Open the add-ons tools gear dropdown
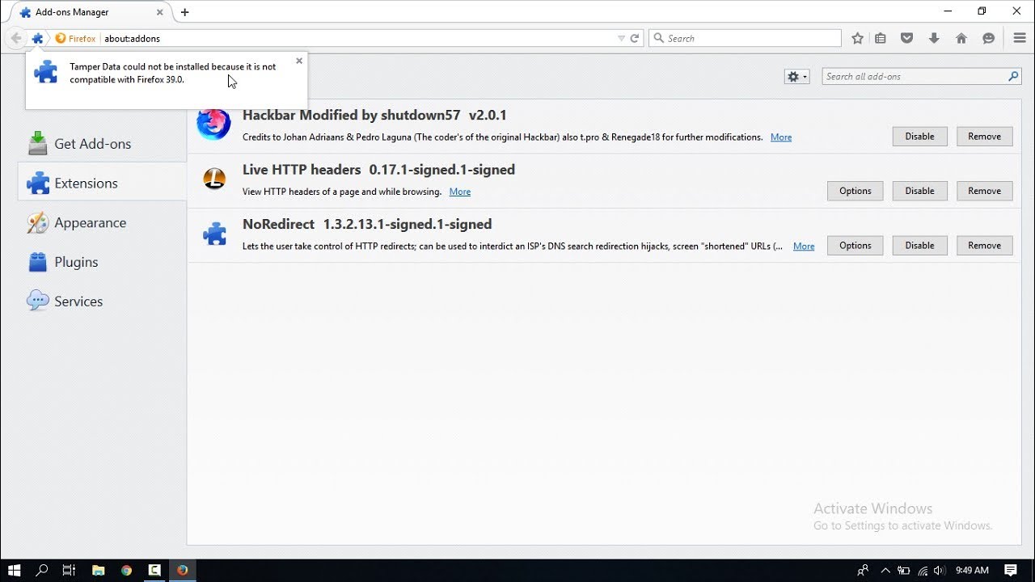 pyautogui.click(x=797, y=76)
